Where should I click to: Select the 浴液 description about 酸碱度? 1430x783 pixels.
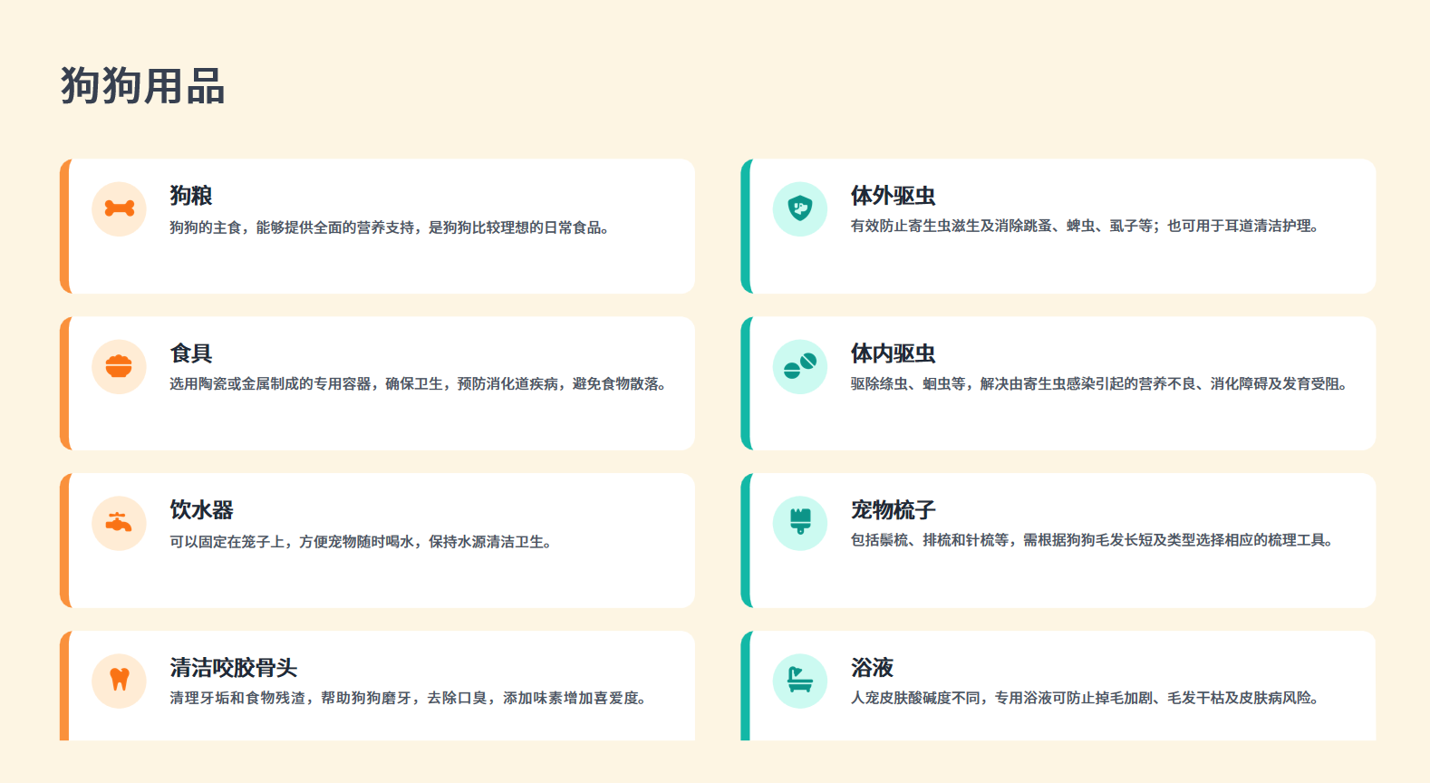pyautogui.click(x=1085, y=698)
